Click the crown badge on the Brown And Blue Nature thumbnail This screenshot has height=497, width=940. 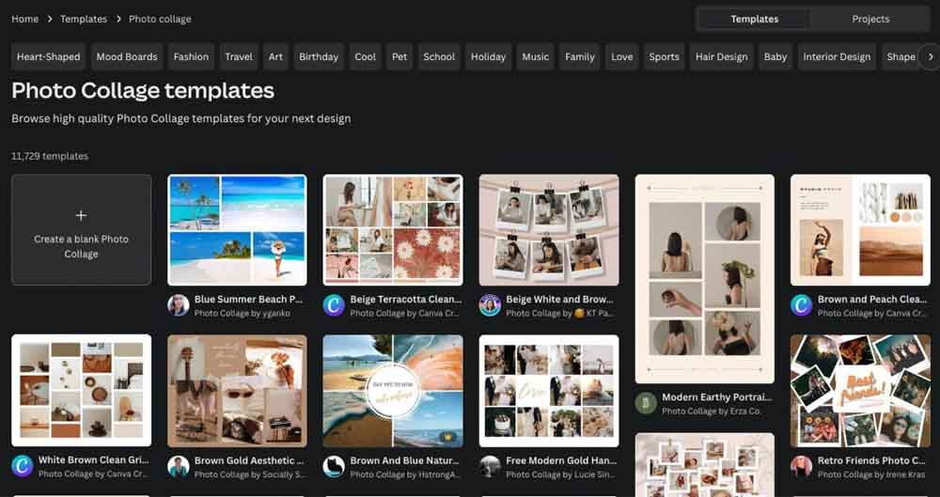point(446,437)
